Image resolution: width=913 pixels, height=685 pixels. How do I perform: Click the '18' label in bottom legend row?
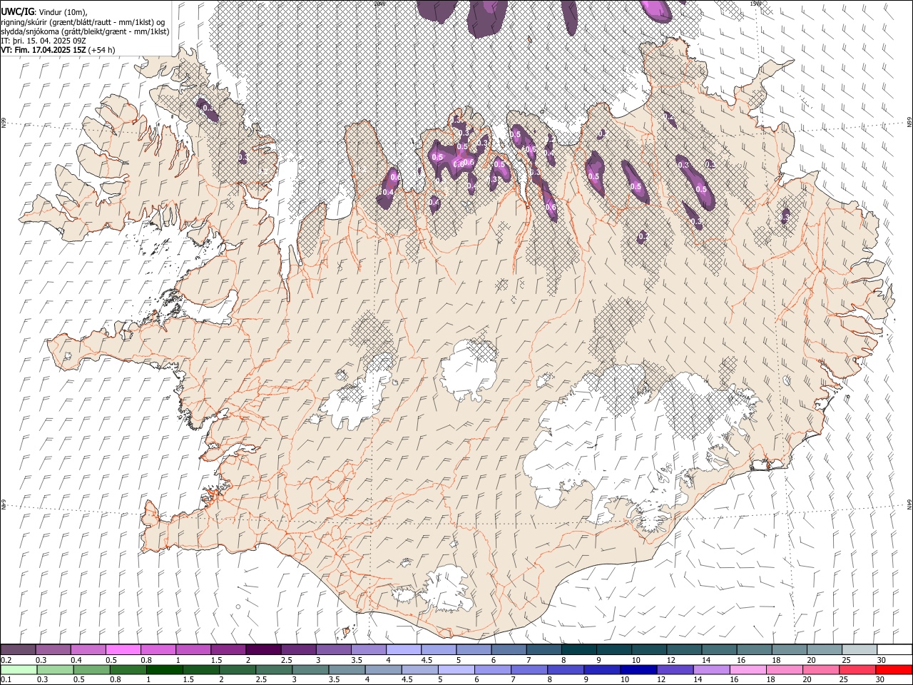770,680
